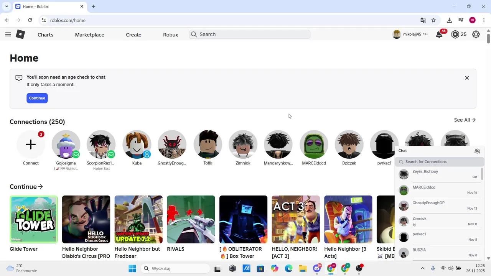The image size is (491, 276).
Task: Open Hello Neighbor but Fredbear thumbnail
Action: (x=138, y=219)
